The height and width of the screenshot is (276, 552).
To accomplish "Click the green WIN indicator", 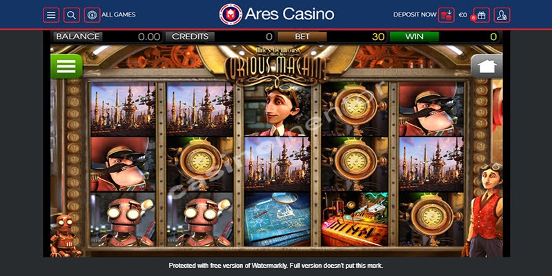I will pos(415,37).
